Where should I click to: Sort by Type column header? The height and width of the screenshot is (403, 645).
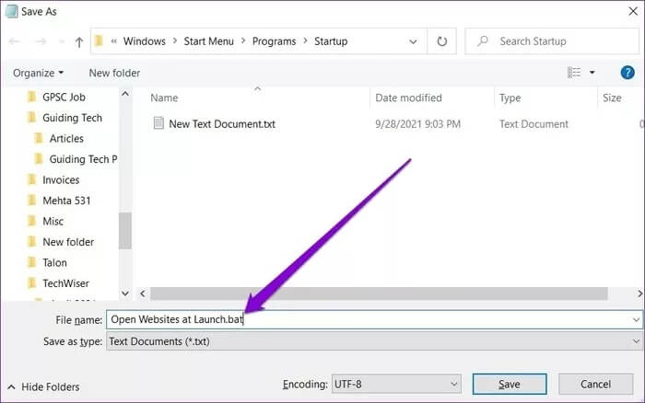point(510,98)
